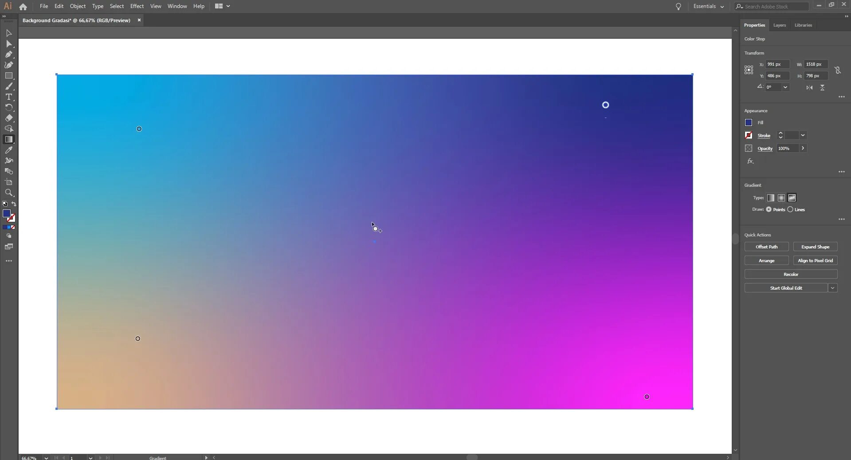Change the screen mode

(x=9, y=247)
